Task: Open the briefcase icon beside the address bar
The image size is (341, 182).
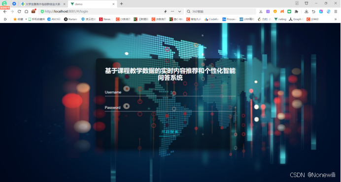Action: click(x=34, y=11)
